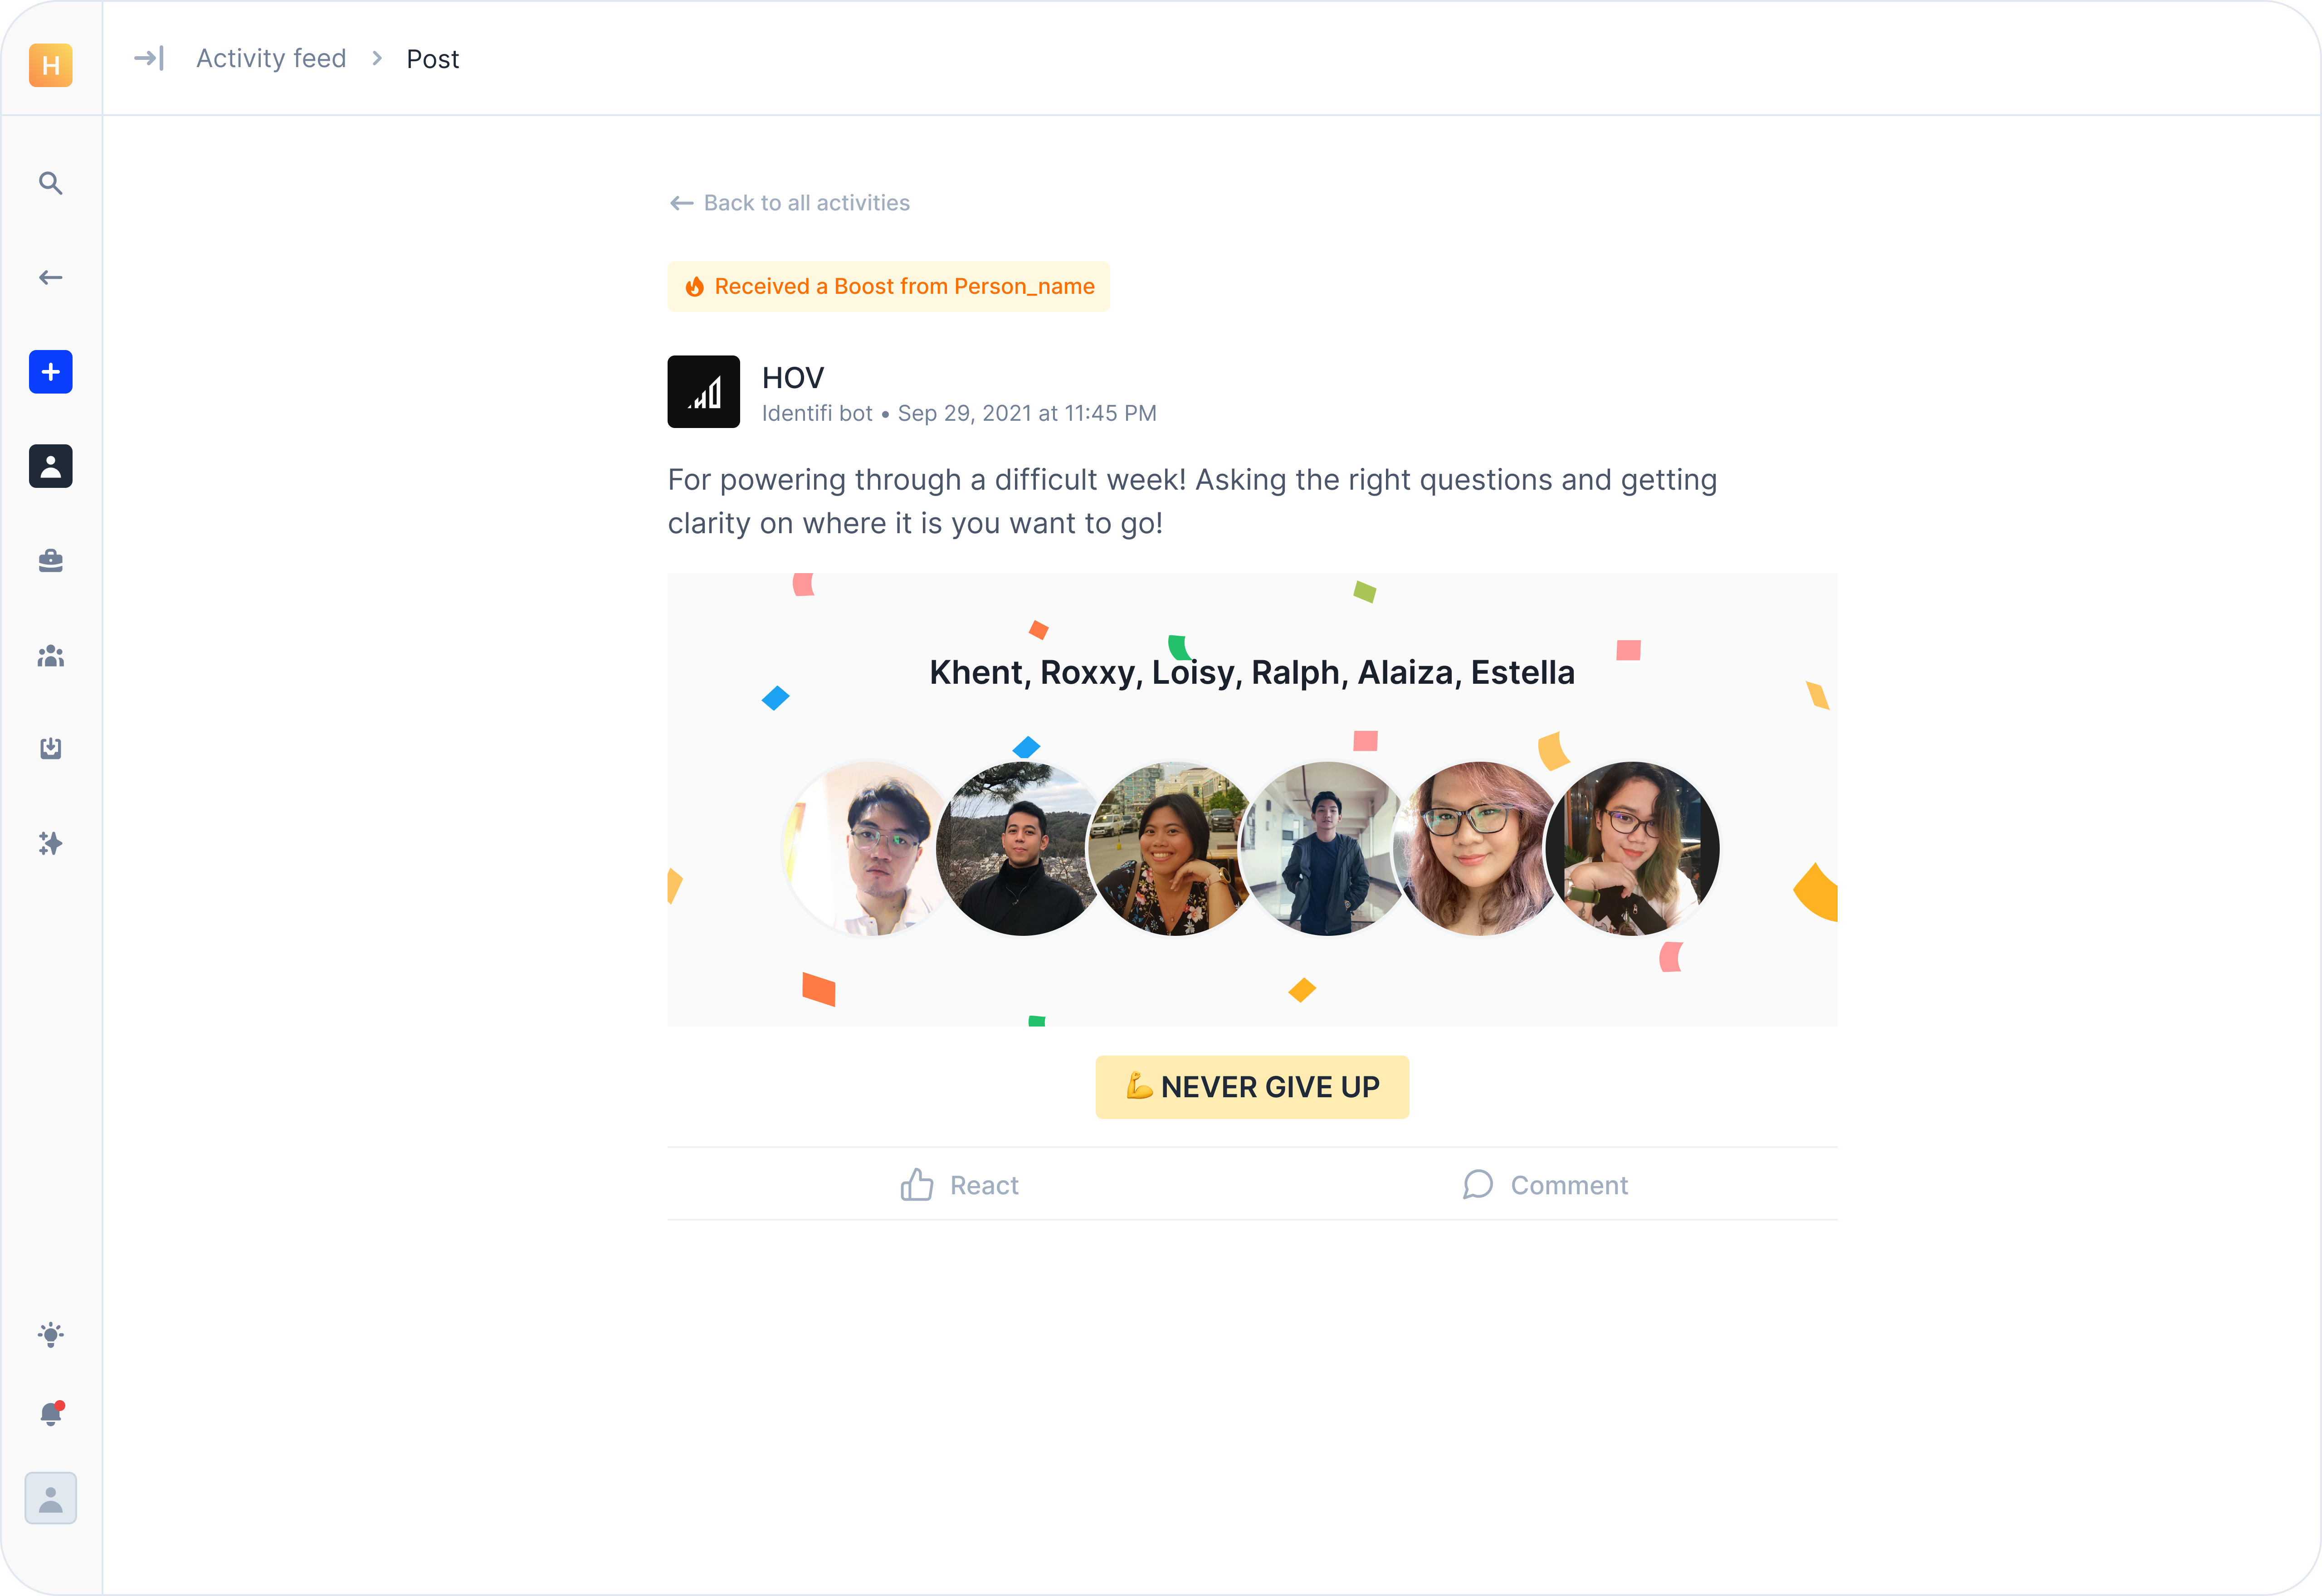Open the inbox download sidebar icon
The width and height of the screenshot is (2322, 1596).
[x=50, y=748]
